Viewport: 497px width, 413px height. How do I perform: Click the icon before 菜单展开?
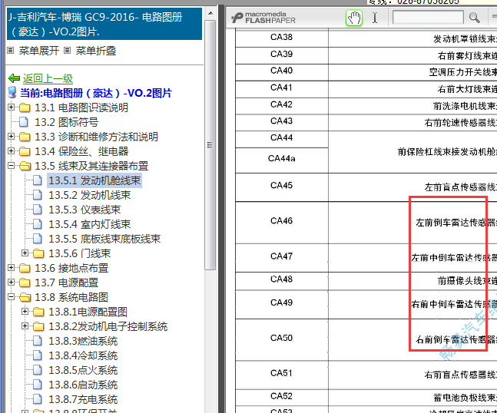11,51
